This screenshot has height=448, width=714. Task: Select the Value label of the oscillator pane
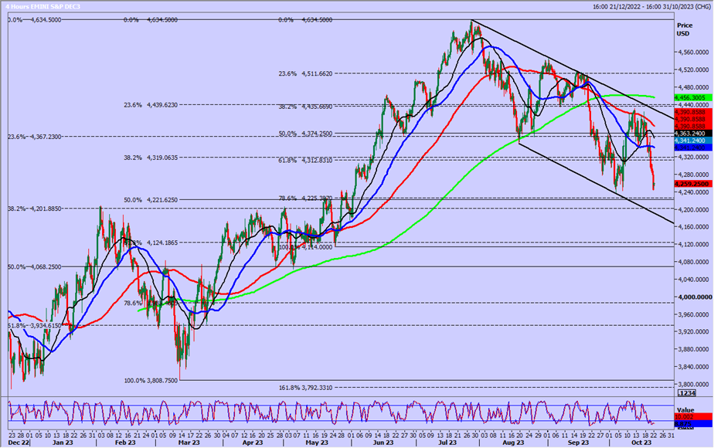point(686,409)
